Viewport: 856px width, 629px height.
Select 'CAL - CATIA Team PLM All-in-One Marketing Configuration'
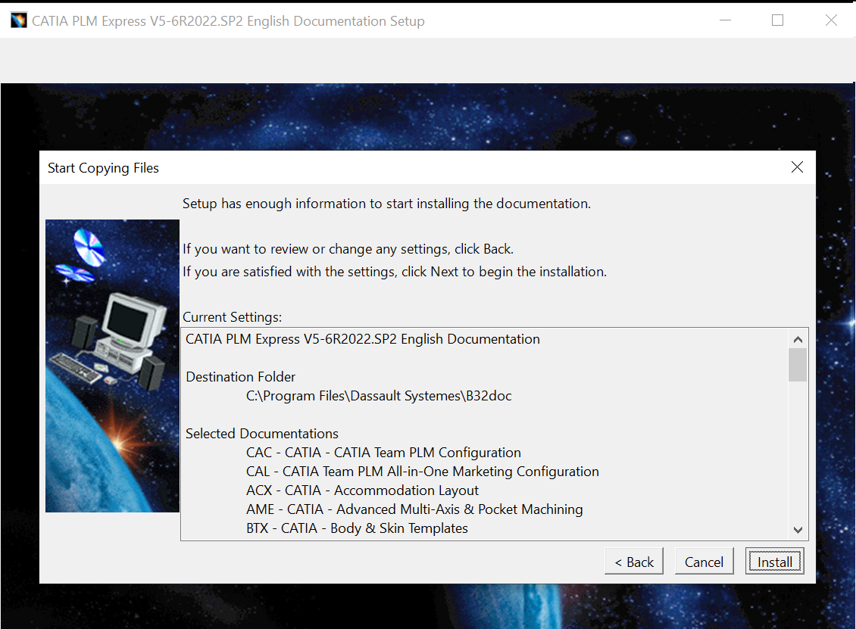click(423, 472)
